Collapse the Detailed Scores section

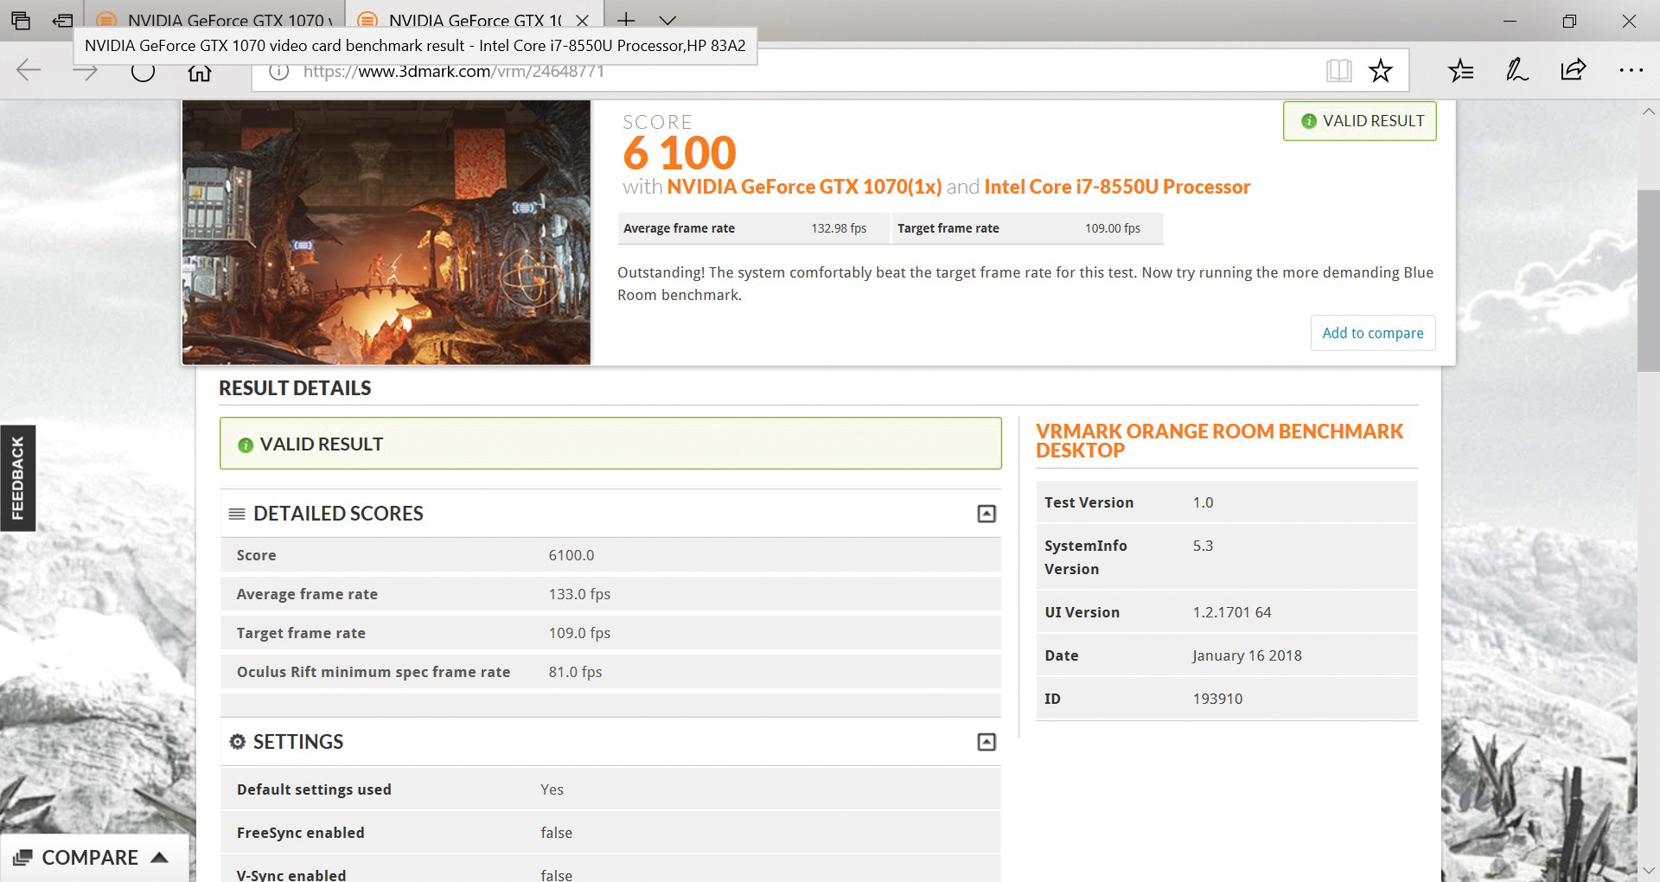[986, 514]
